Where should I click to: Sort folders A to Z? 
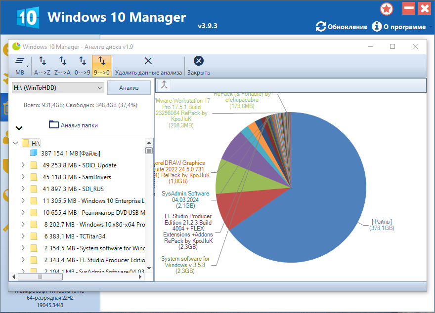[42, 61]
